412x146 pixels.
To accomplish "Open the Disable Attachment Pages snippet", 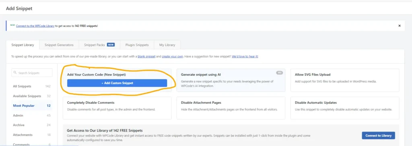I will [x=231, y=108].
